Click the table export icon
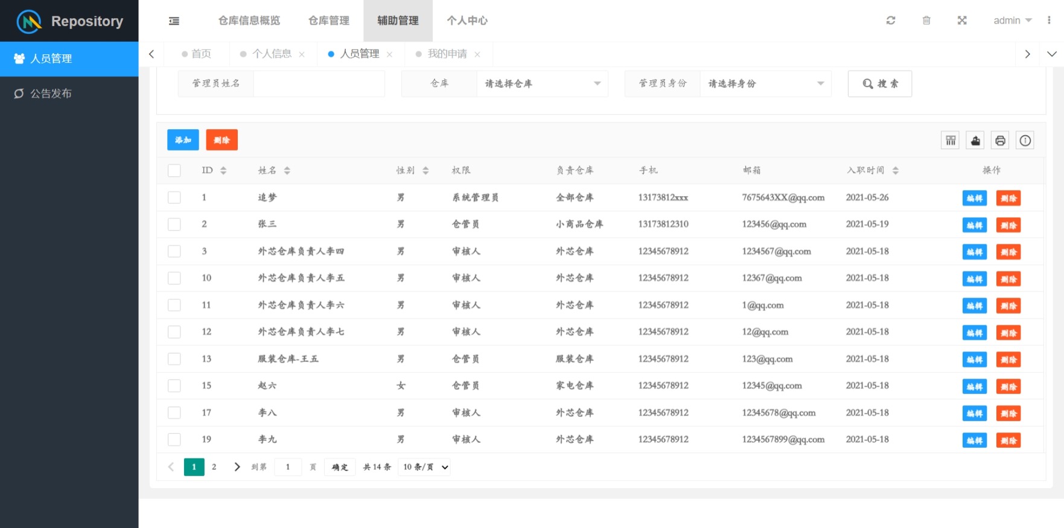The image size is (1064, 528). pos(975,141)
